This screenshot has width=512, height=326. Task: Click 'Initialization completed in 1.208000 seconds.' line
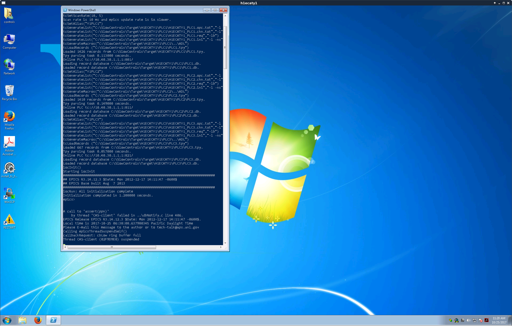click(108, 195)
